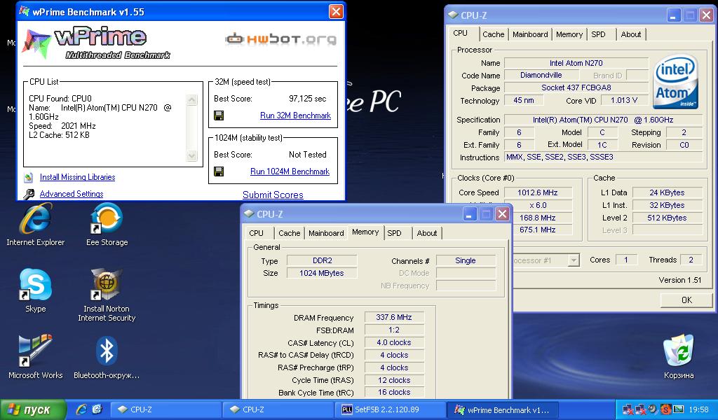Click the red circular tray icon

pos(666,409)
